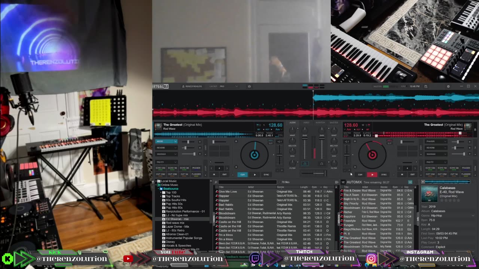Toggle VINYL mode on the left deck

click(271, 140)
